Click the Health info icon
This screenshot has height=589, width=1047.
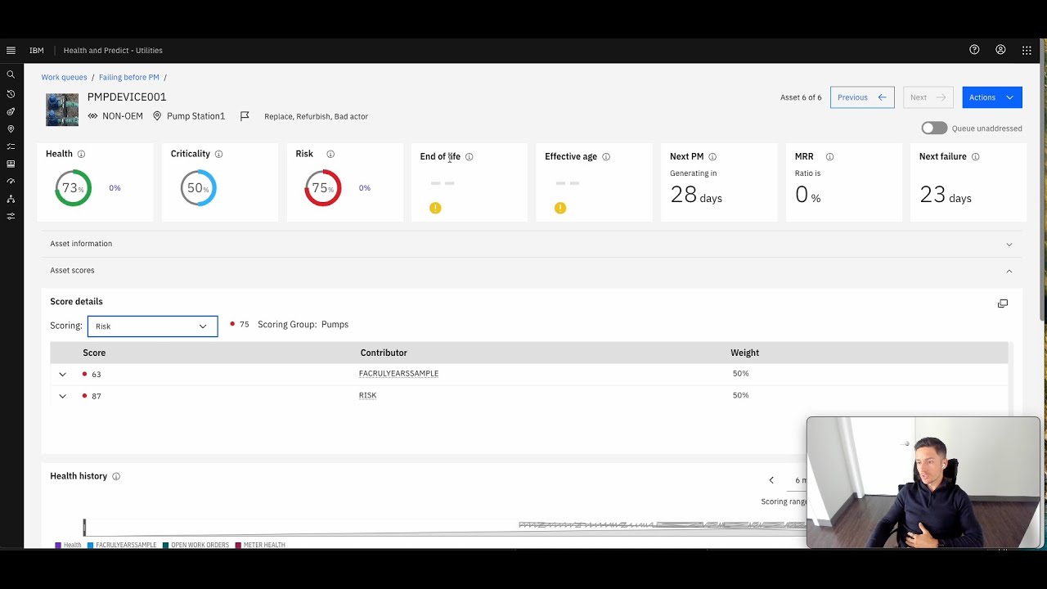pyautogui.click(x=81, y=154)
